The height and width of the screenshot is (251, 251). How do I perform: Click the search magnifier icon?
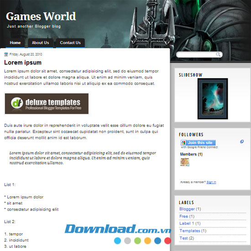pyautogui.click(x=218, y=54)
